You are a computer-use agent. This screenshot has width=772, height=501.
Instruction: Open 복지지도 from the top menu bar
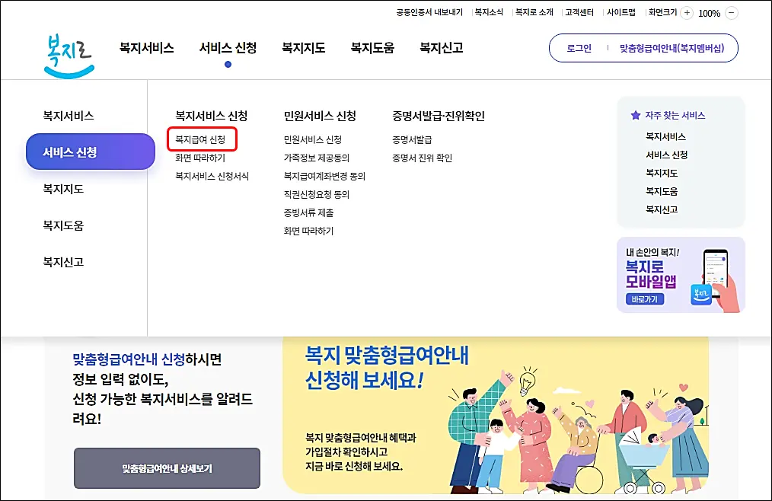point(302,47)
